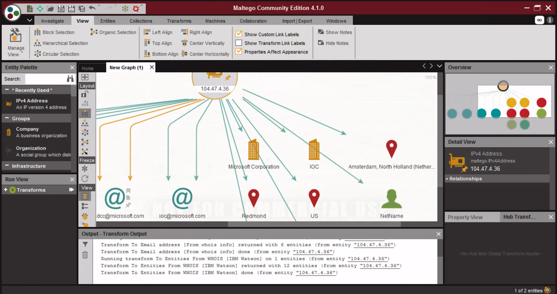Collapse the Groups palette section
Image resolution: width=557 pixels, height=294 pixels.
(x=7, y=118)
